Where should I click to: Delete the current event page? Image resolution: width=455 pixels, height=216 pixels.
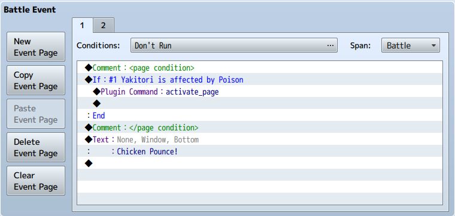click(36, 147)
